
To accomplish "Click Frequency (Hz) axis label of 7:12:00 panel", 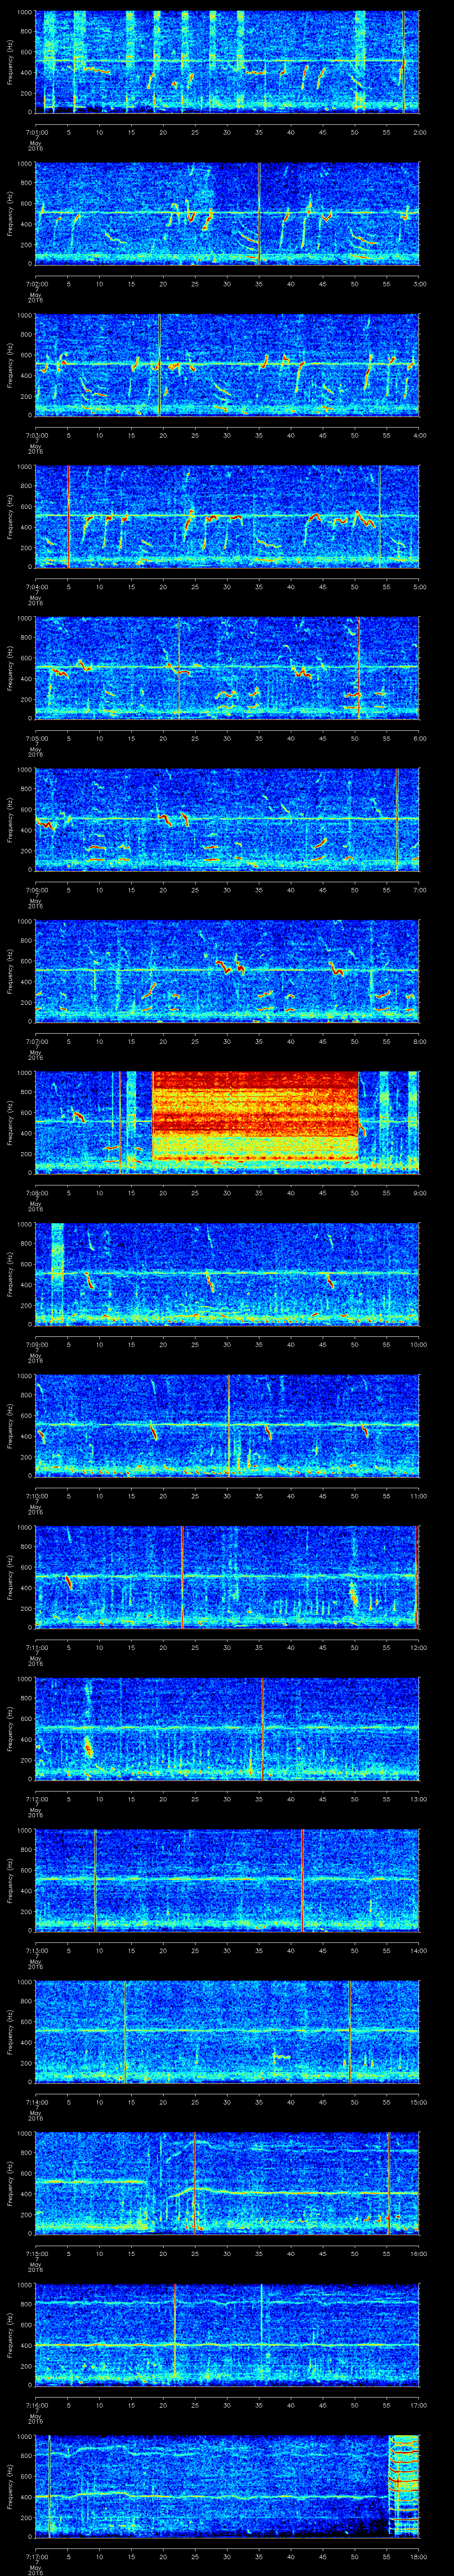I will point(10,1728).
